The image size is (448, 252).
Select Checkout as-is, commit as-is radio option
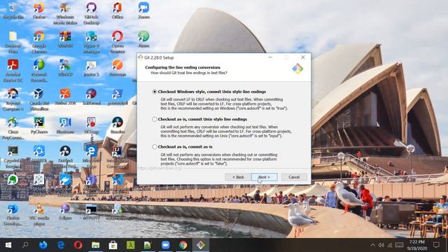click(155, 146)
